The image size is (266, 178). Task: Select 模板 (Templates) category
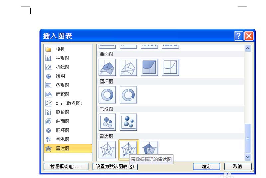pyautogui.click(x=68, y=49)
